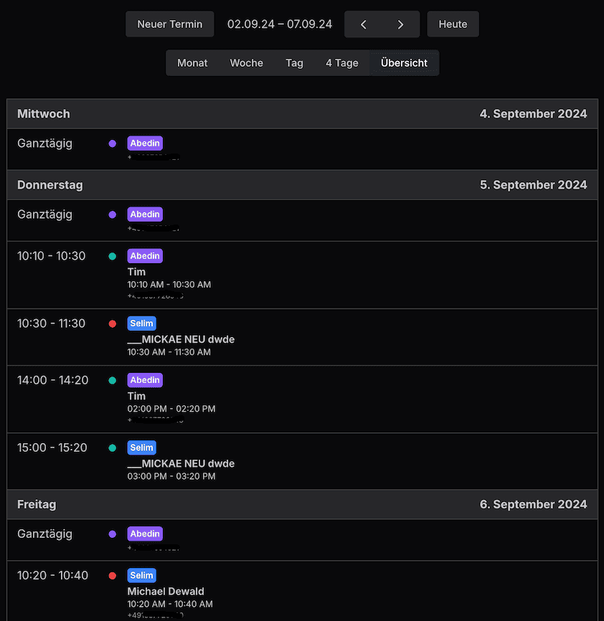The width and height of the screenshot is (604, 621).
Task: Select the Tag view tab
Action: (294, 63)
